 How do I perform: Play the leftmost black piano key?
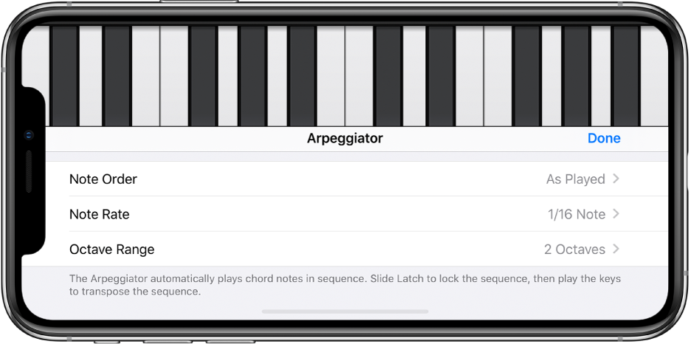64,74
